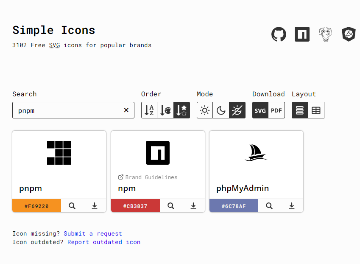Open npm Brand Guidelines link
Screen dimensions: 360x264
pyautogui.click(x=148, y=177)
